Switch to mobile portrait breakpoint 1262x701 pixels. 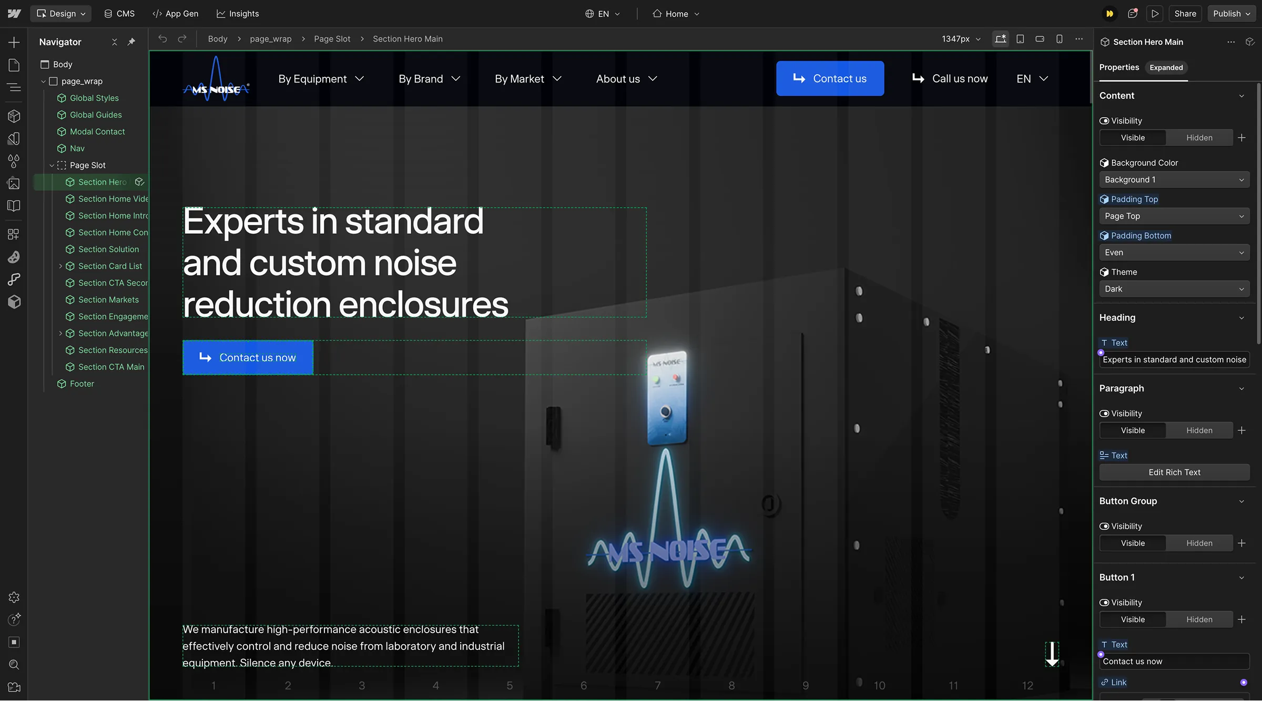click(x=1059, y=39)
